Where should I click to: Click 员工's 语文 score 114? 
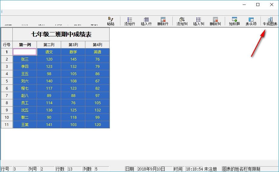tap(49, 103)
